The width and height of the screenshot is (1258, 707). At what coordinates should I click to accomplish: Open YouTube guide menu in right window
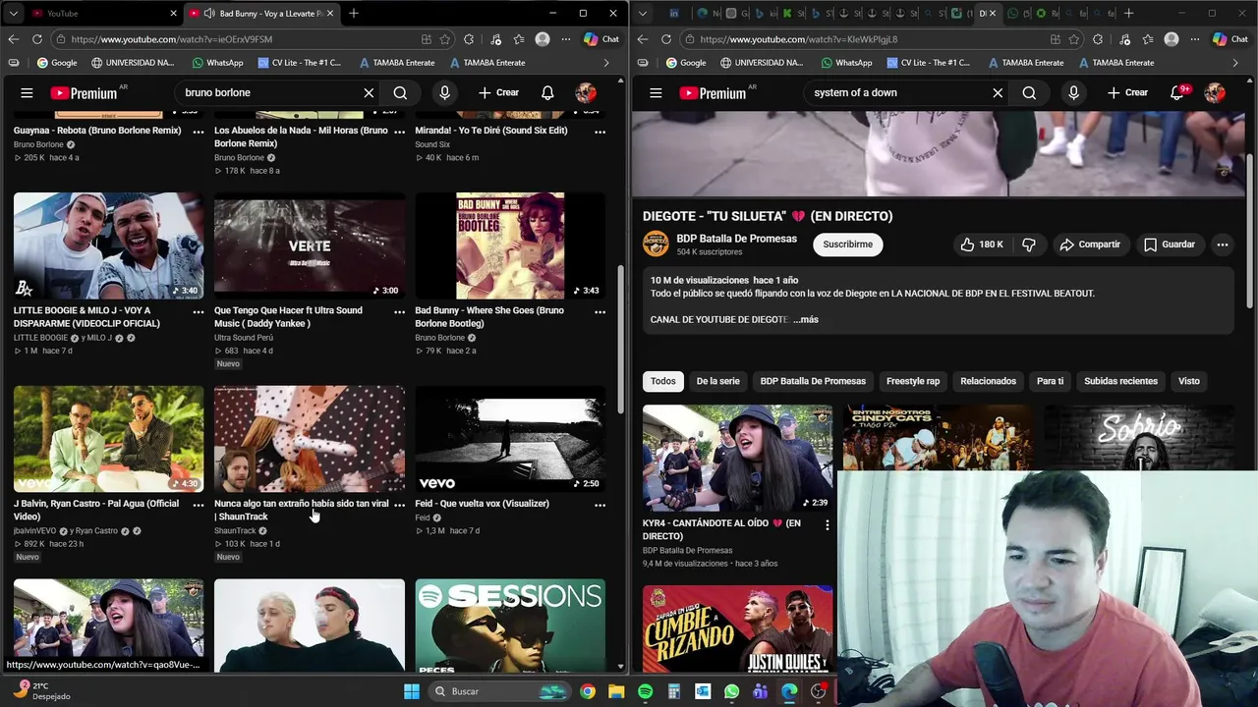point(656,92)
